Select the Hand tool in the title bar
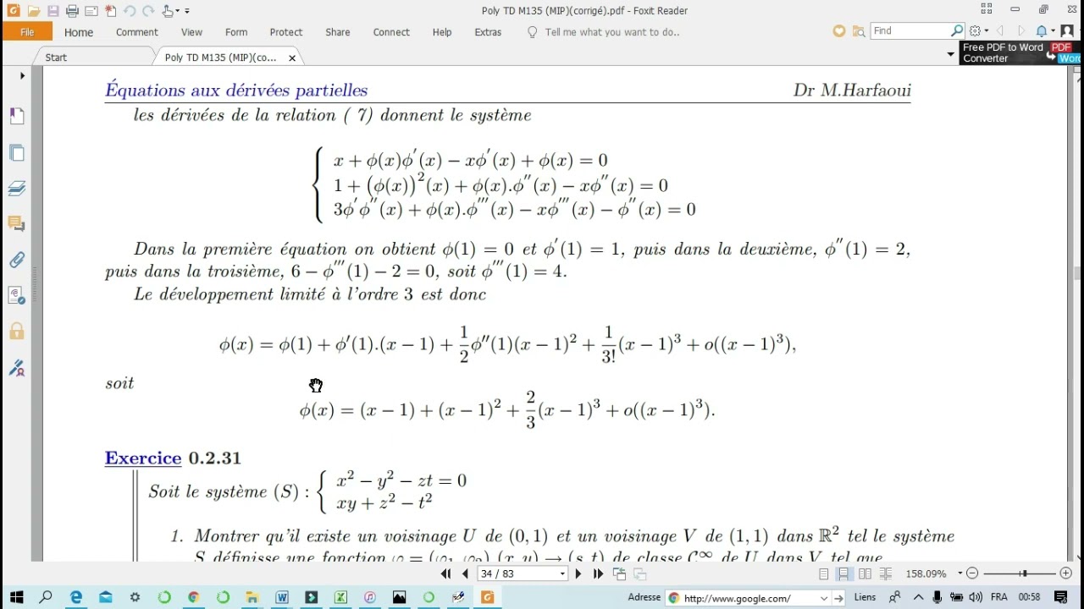This screenshot has height=609, width=1084. [168, 11]
